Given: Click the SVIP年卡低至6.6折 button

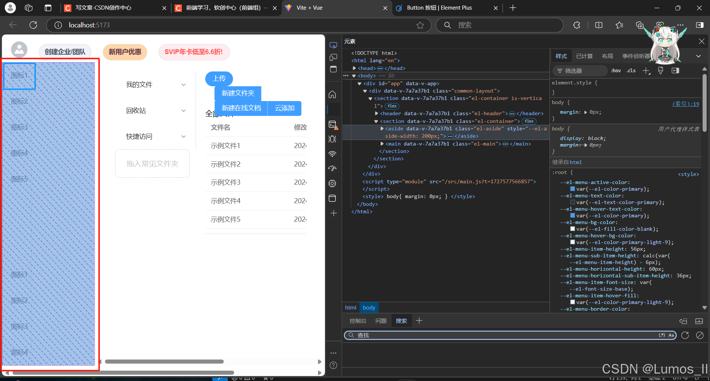Looking at the screenshot, I should coord(194,52).
